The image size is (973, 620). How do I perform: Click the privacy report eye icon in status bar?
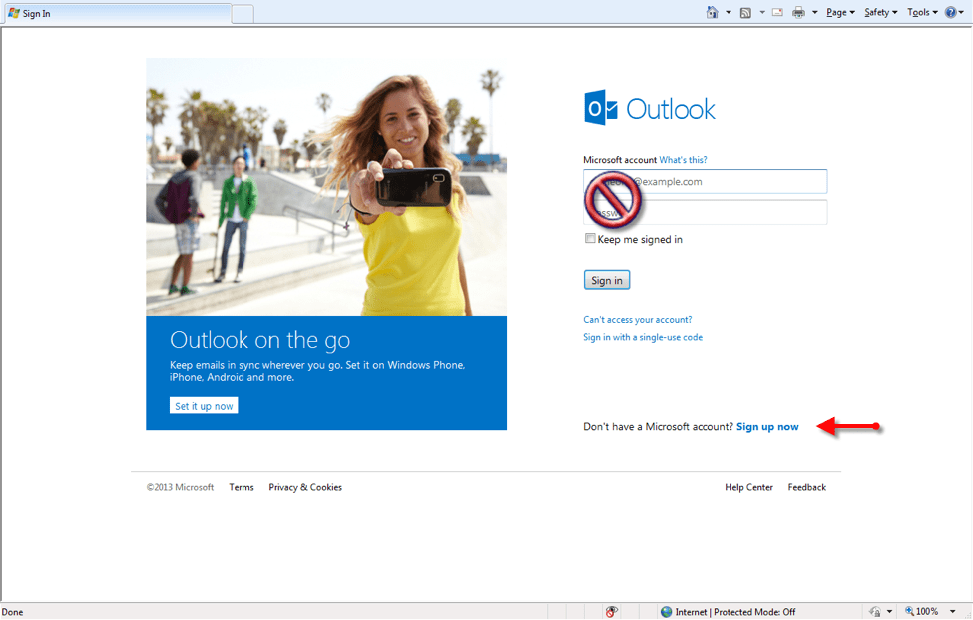point(611,612)
